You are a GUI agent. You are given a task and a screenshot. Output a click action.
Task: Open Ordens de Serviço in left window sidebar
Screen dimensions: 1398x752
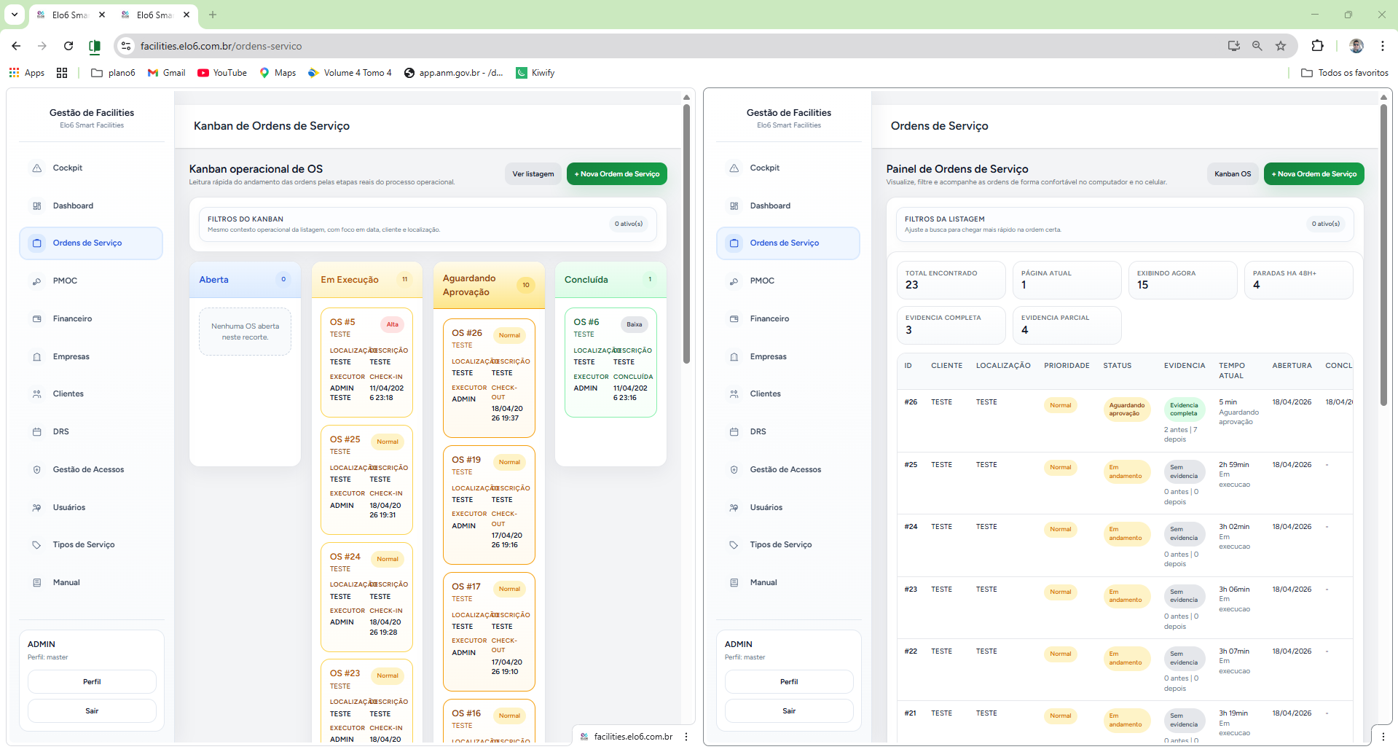coord(91,243)
